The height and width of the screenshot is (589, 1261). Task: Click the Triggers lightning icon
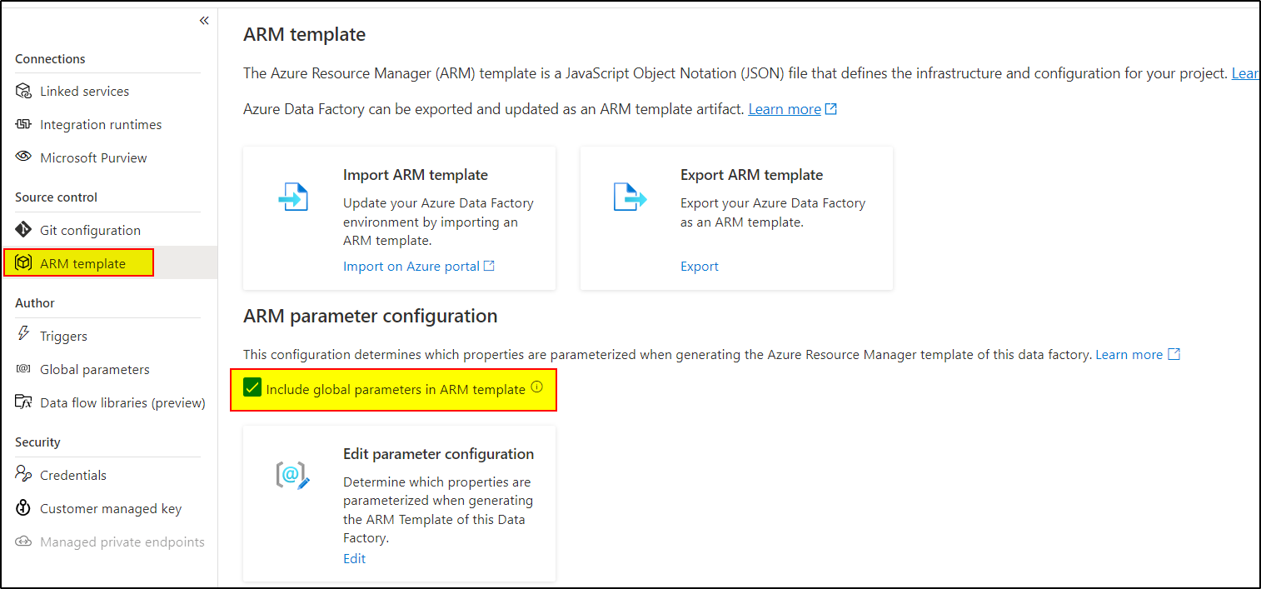point(23,335)
